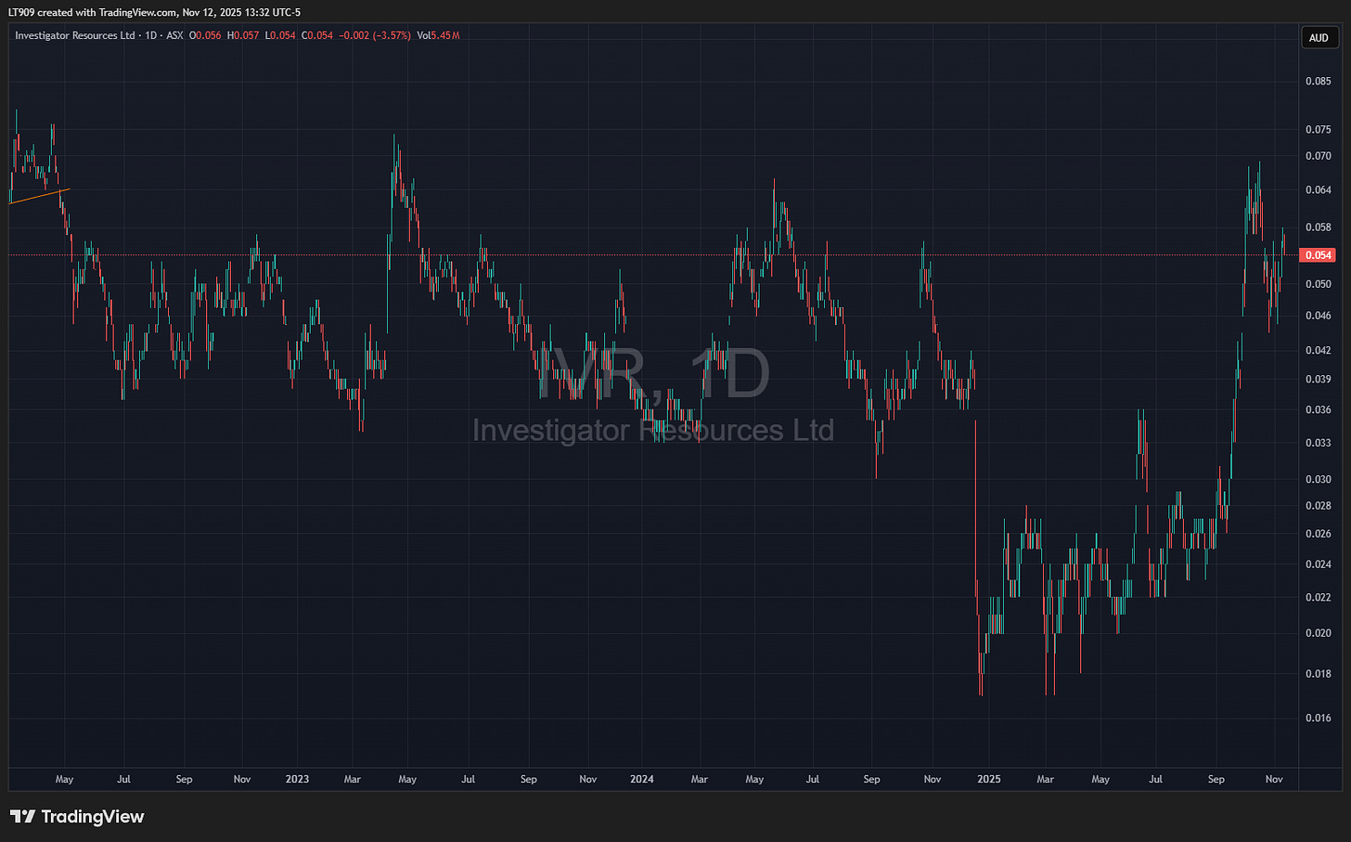Click the 2023 time axis label
Image resolution: width=1351 pixels, height=842 pixels.
297,779
